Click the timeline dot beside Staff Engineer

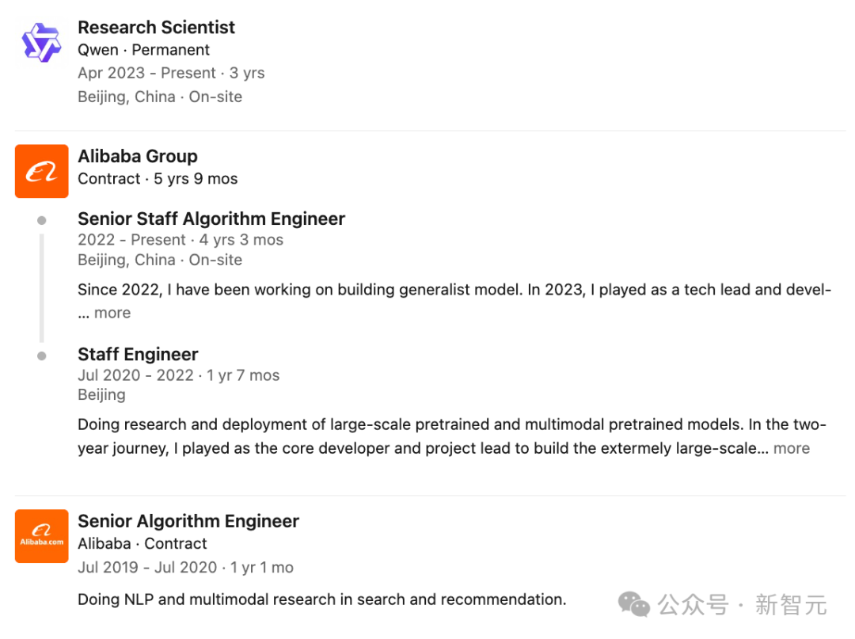click(x=41, y=356)
